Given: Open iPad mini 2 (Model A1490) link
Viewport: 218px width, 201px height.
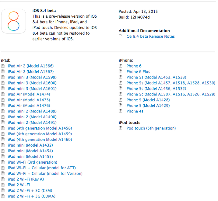Looking at the screenshot, I should tap(32, 117).
